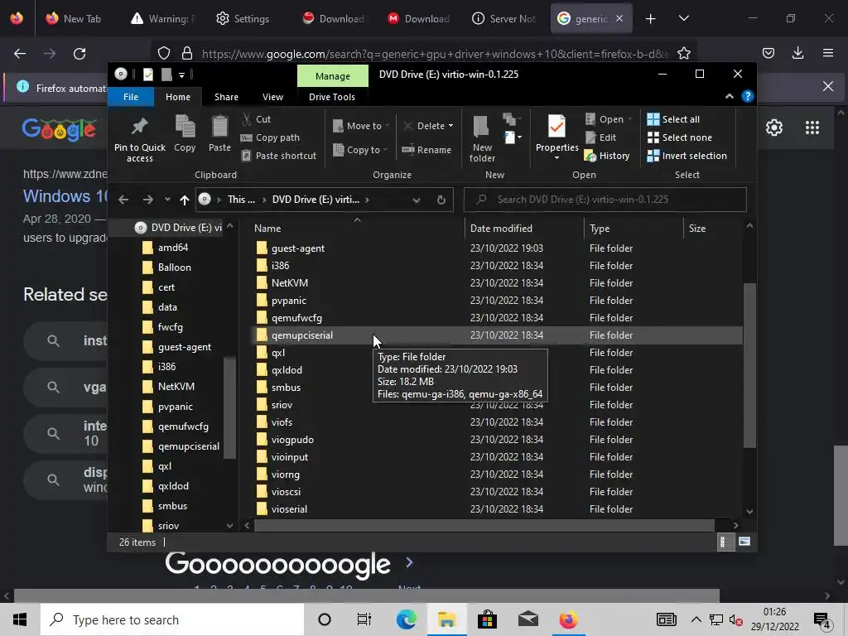Open Firefox application menu hamburger
The width and height of the screenshot is (848, 636).
click(x=828, y=53)
